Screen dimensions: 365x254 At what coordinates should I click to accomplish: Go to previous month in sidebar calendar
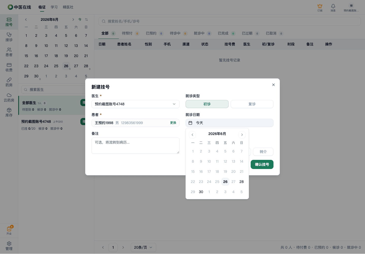pos(26,20)
